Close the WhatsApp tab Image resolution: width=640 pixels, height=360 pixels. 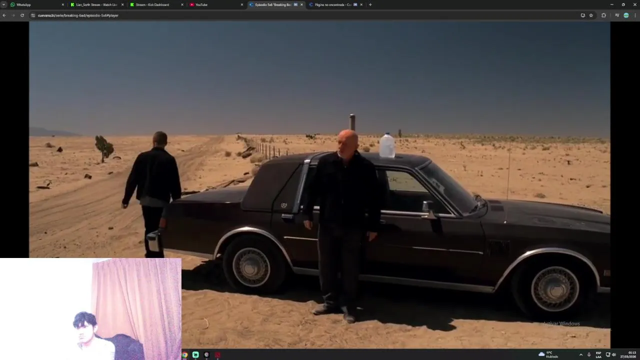click(62, 4)
